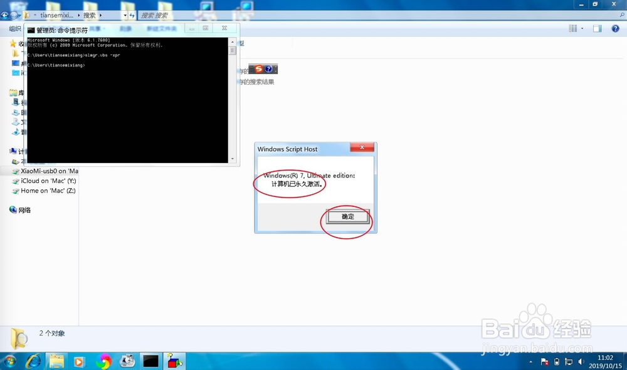Click the Command Prompt scrollbar thumb
The image size is (627, 370).
233,51
